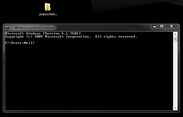Close the cmd.exe window
Image resolution: width=183 pixels, height=117 pixels.
click(x=171, y=26)
